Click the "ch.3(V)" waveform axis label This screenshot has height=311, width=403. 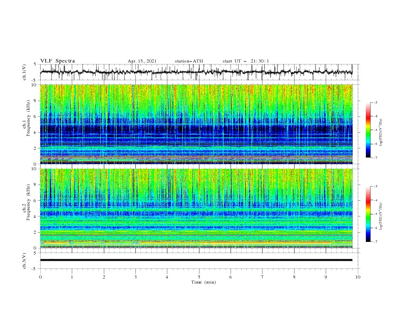[24, 261]
